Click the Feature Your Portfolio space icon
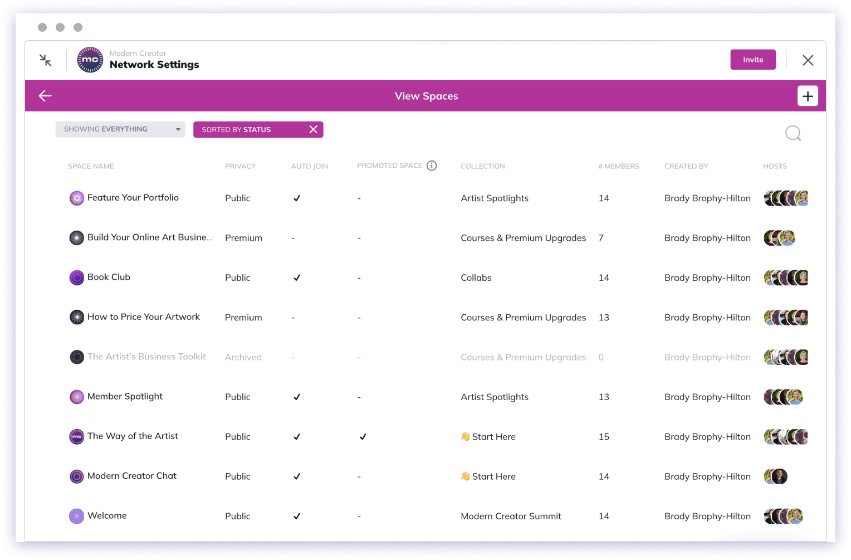The image size is (851, 560). [77, 198]
